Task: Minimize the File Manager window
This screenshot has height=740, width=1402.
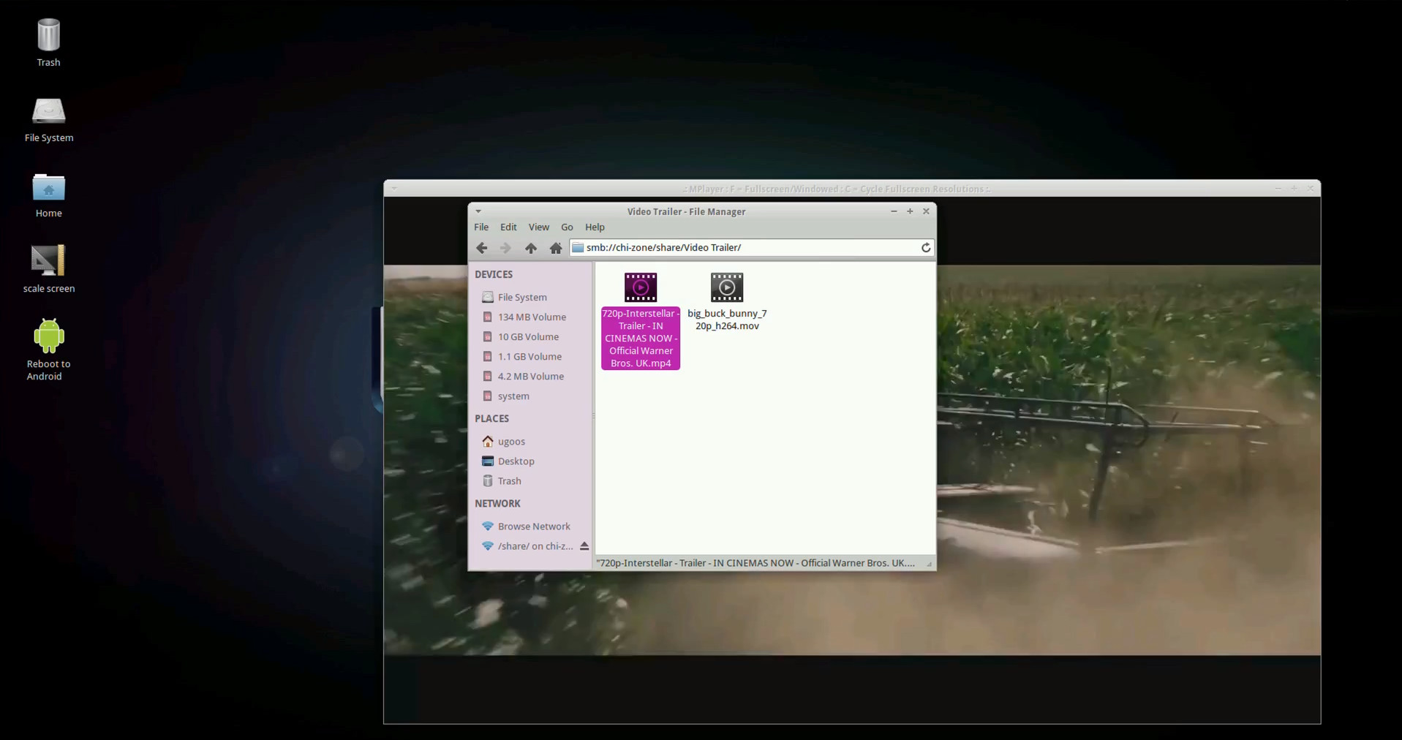Action: (x=894, y=211)
